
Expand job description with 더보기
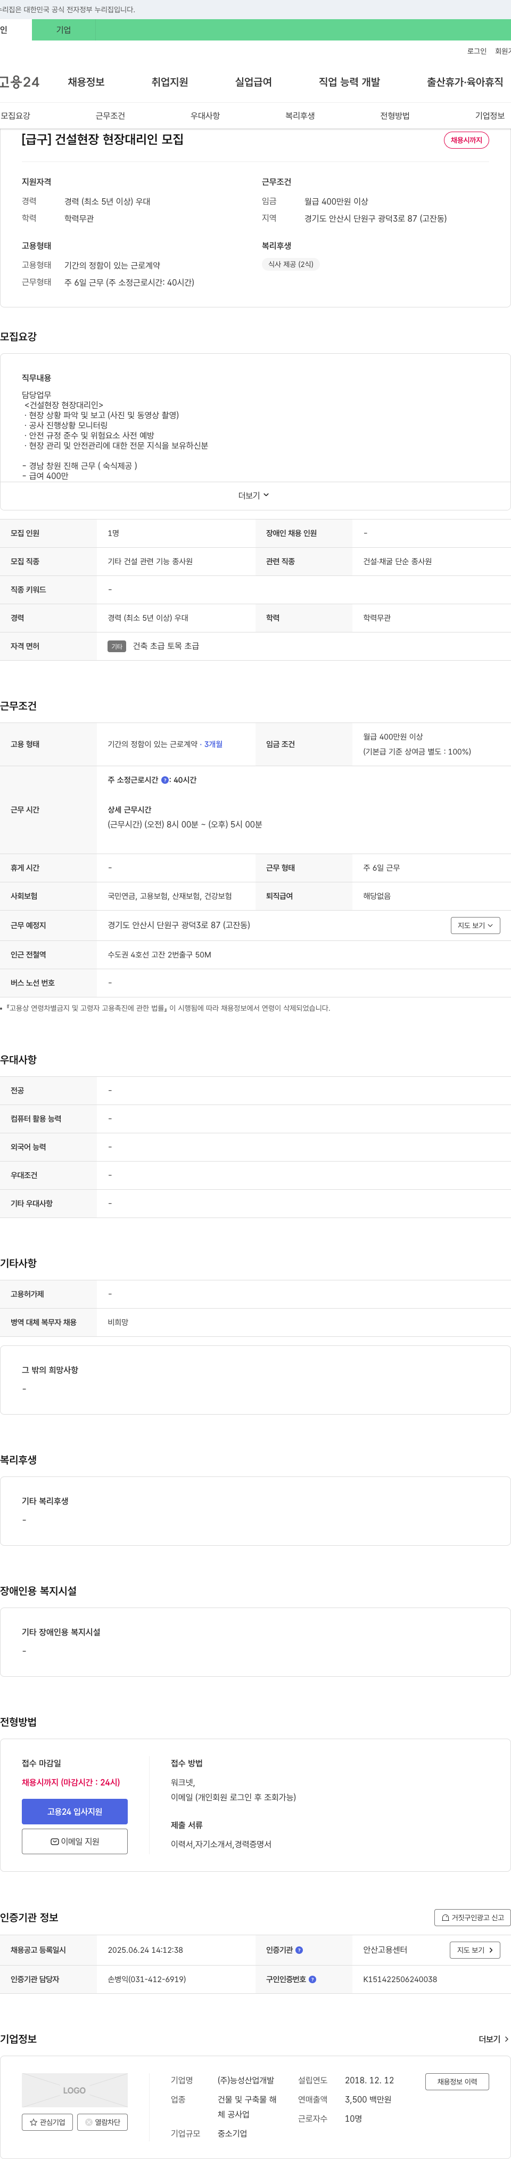254,496
